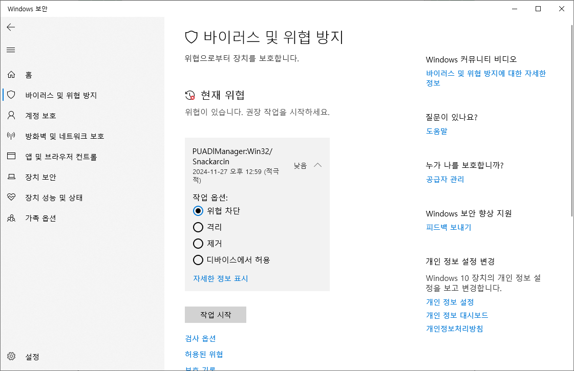The image size is (574, 371).
Task: Click 자세한 정보 표시 link
Action: pos(220,278)
